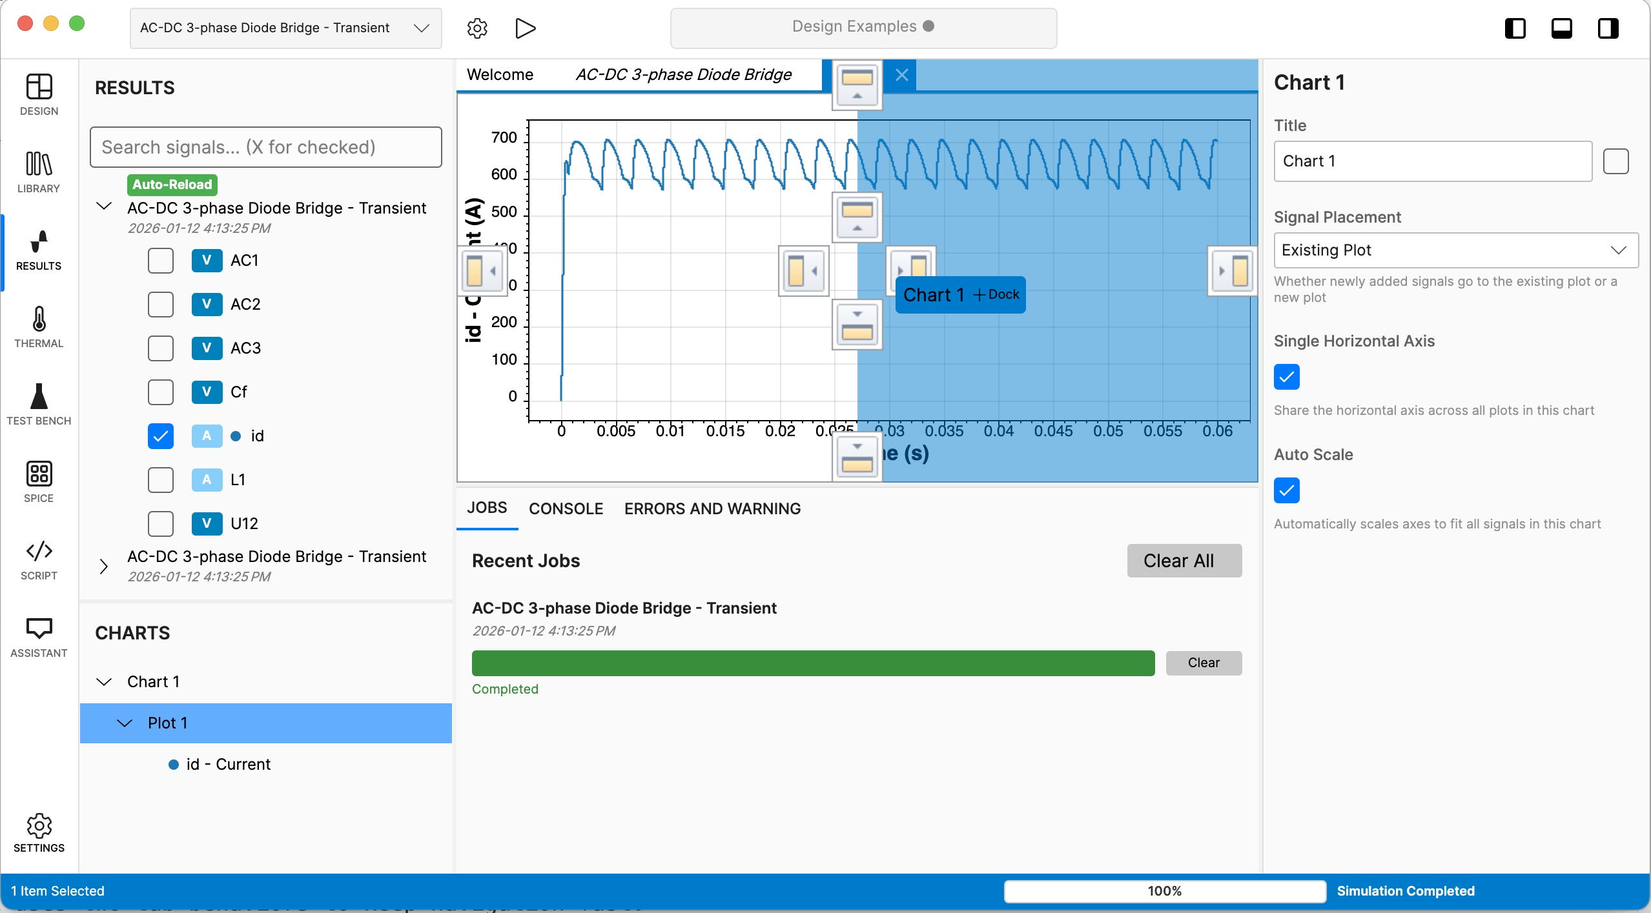Screen dimensions: 1651x913
Task: Open Signal Placement dropdown
Action: [1455, 250]
